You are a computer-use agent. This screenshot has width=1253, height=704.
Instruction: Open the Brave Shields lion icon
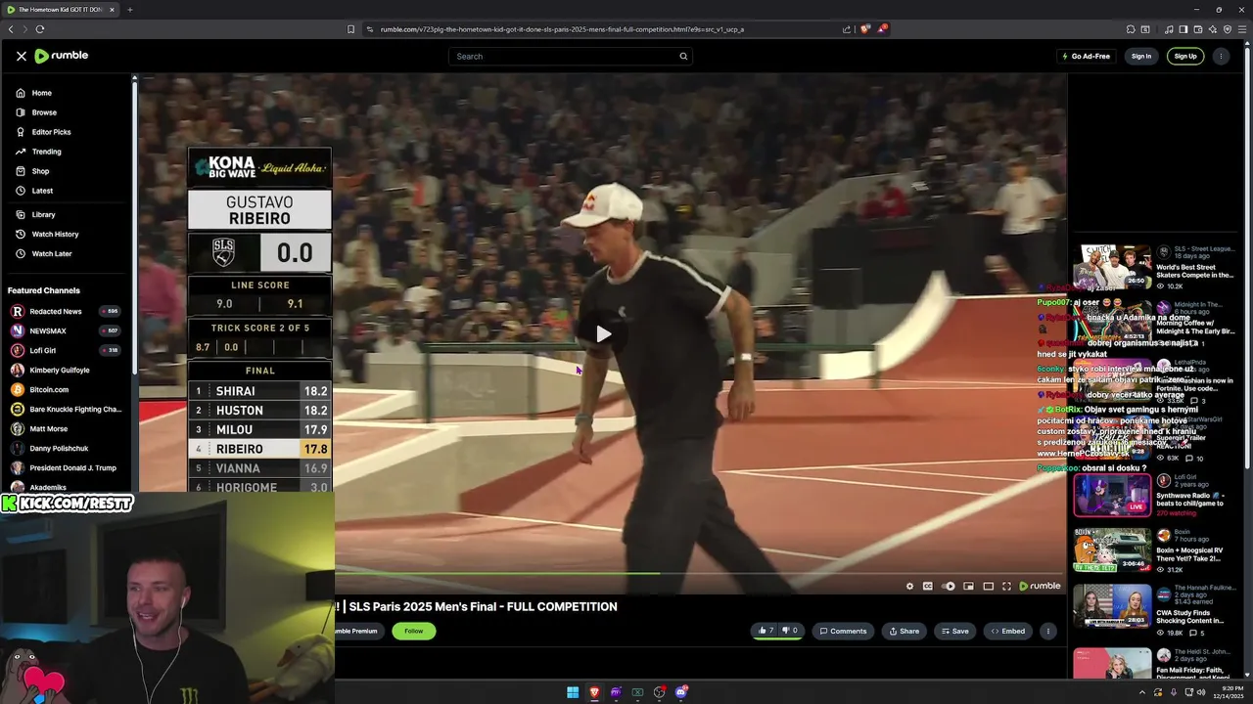(x=864, y=29)
